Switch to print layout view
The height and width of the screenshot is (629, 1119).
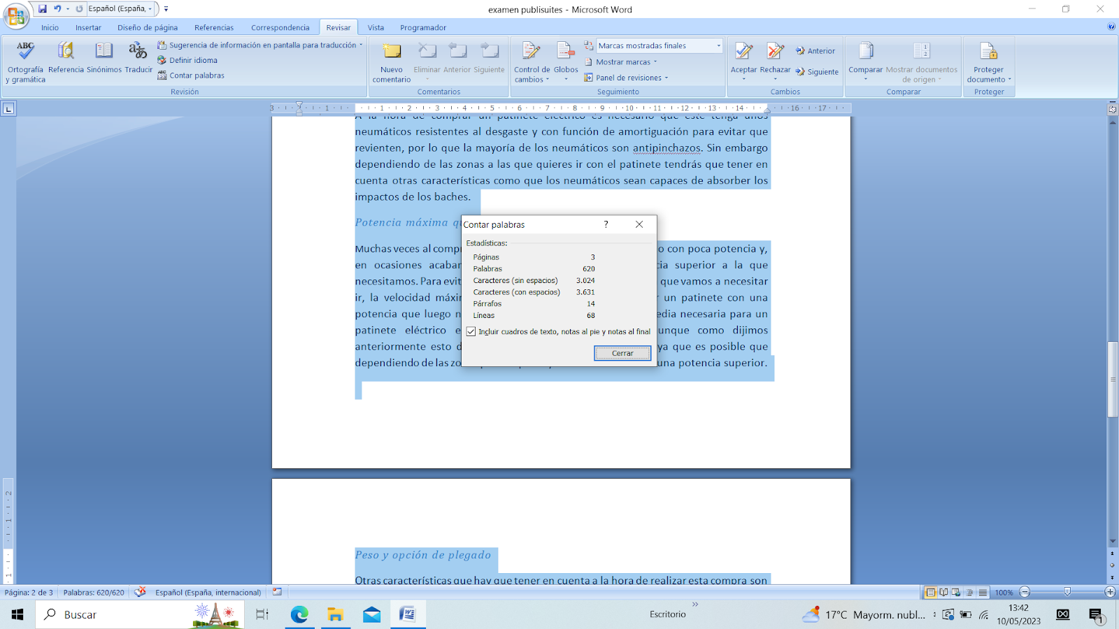tap(930, 592)
